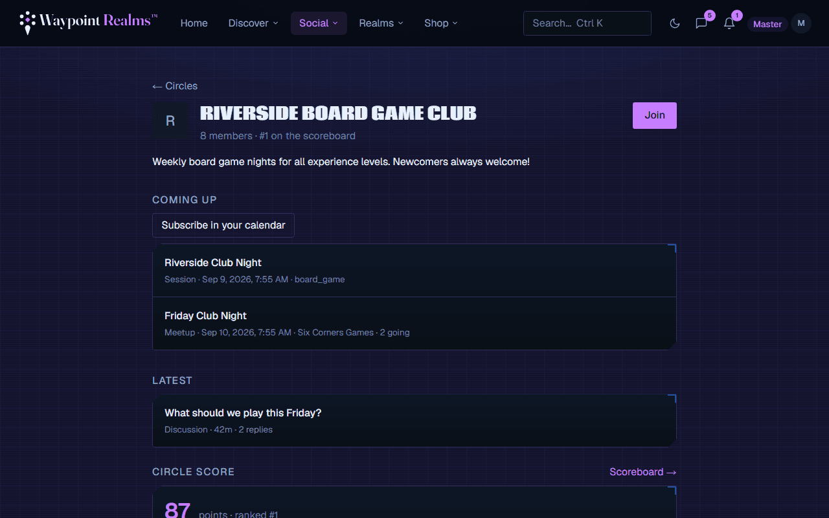Focus the Search input field
This screenshot has width=829, height=518.
(587, 23)
